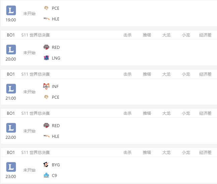This screenshot has width=217, height=184.
Task: Click the LoL game icon above 23:00
Action: pos(11,167)
